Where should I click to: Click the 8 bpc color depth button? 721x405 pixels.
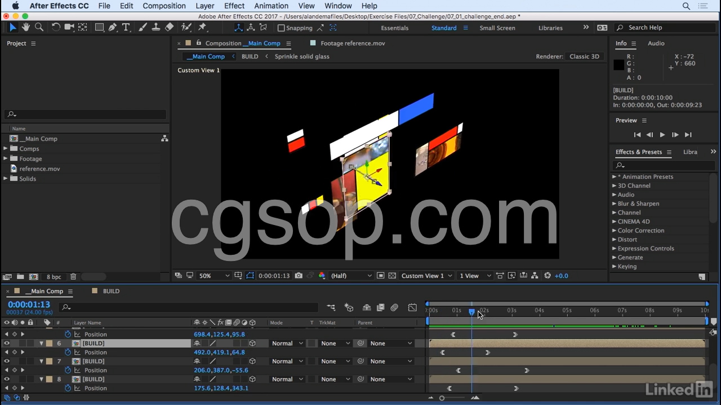[x=54, y=277]
